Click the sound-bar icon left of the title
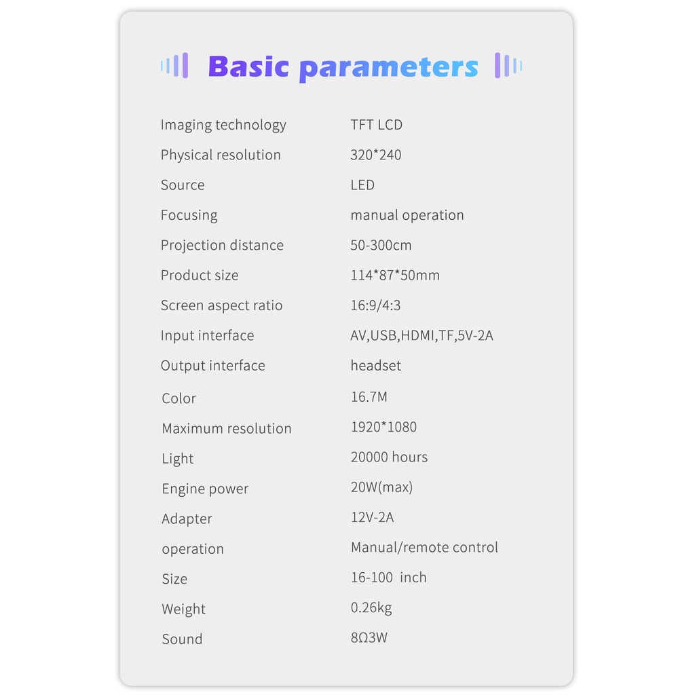 point(174,66)
